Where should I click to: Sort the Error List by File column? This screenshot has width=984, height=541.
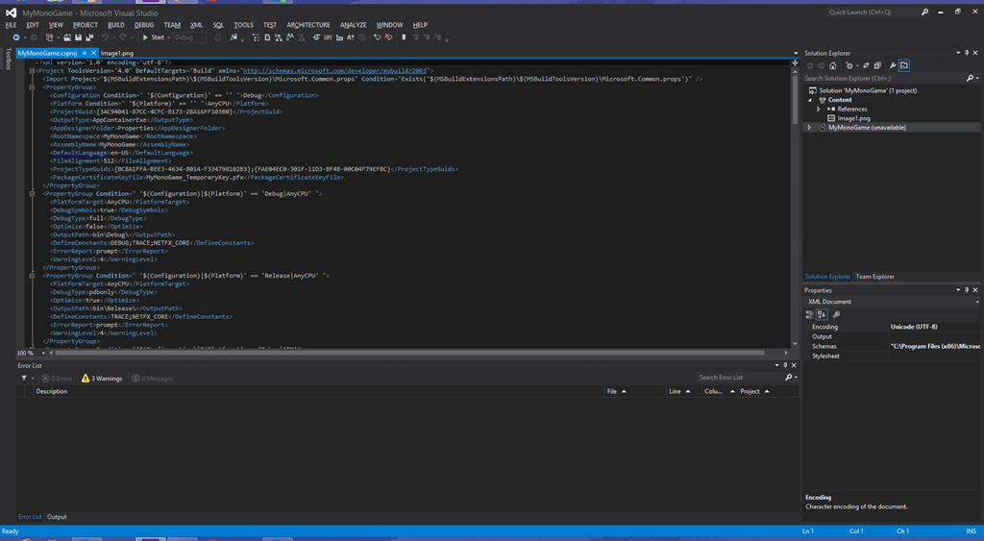(634, 392)
